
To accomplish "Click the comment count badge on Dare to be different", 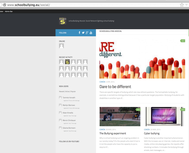I will (x=183, y=41).
